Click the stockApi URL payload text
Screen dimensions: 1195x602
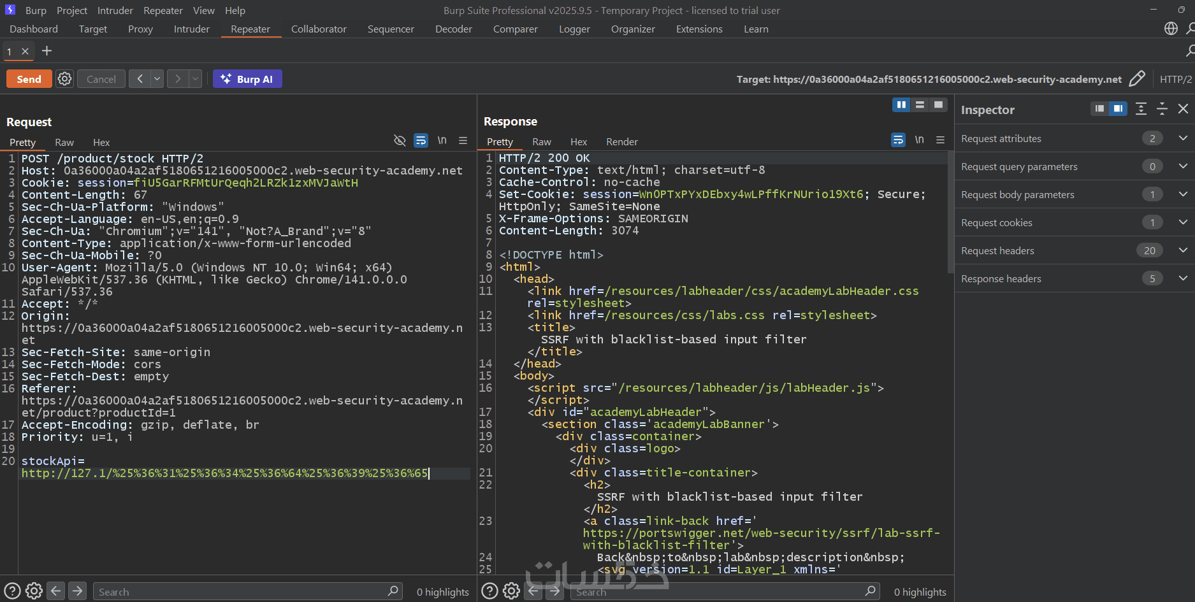pos(225,473)
